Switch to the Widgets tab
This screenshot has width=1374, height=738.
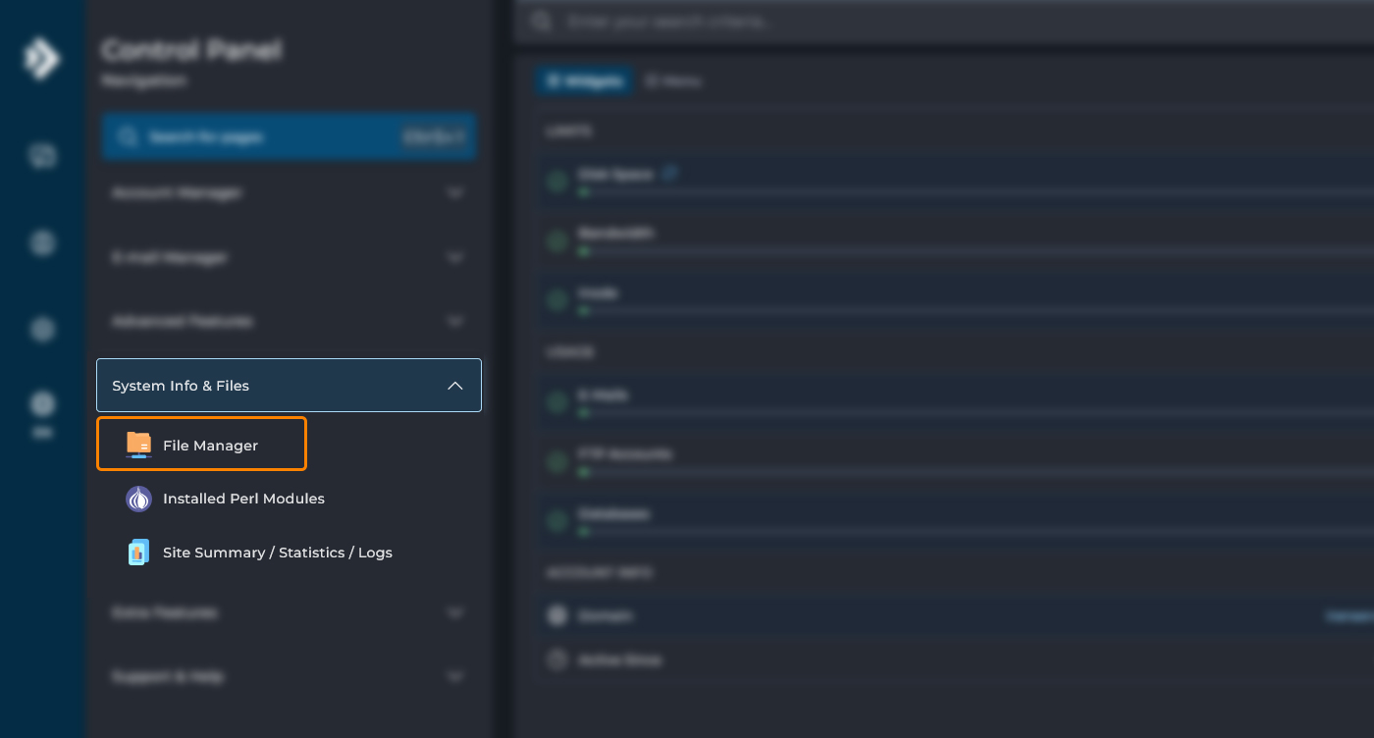click(x=584, y=80)
